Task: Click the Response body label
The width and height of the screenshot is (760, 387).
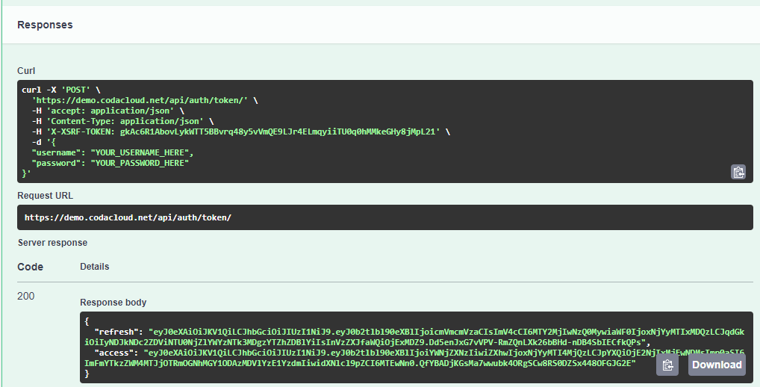Action: point(113,303)
